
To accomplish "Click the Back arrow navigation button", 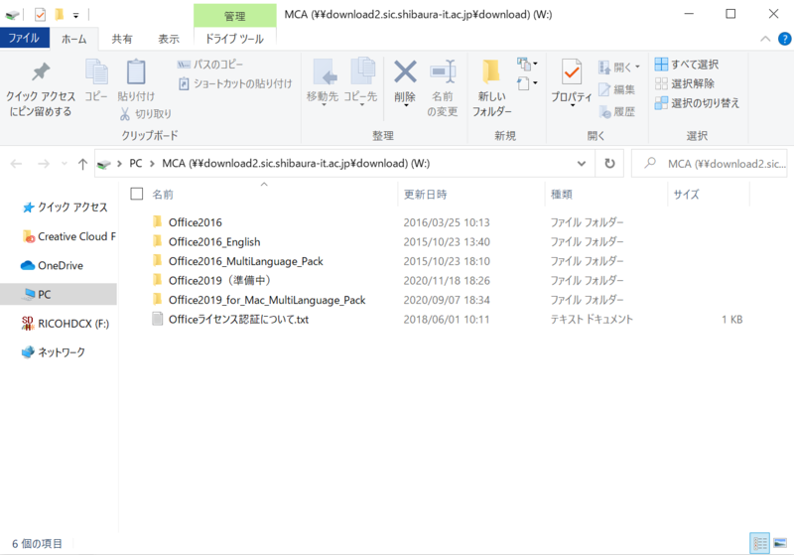I will point(16,164).
